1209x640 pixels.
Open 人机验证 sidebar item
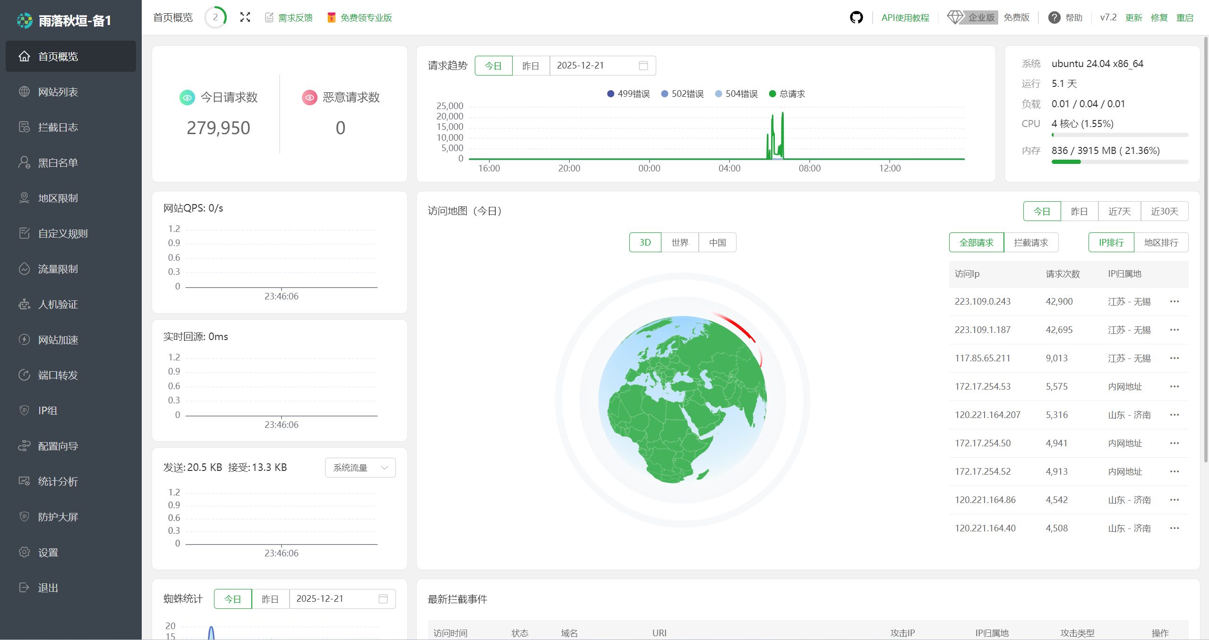(58, 304)
